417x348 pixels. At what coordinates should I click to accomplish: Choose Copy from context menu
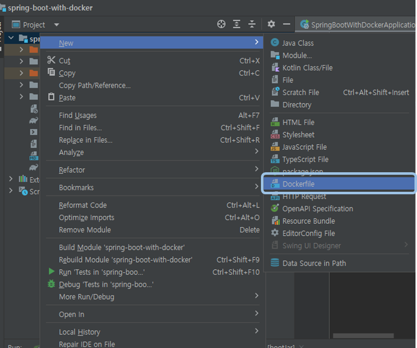pyautogui.click(x=153, y=73)
